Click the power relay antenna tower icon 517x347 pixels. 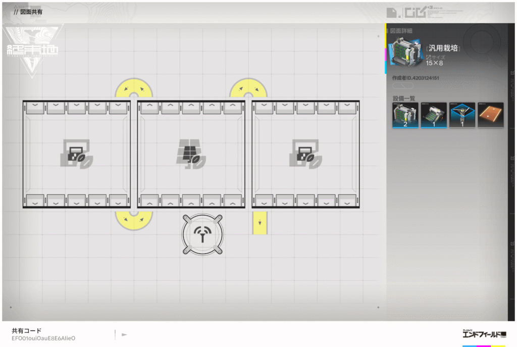click(x=202, y=235)
